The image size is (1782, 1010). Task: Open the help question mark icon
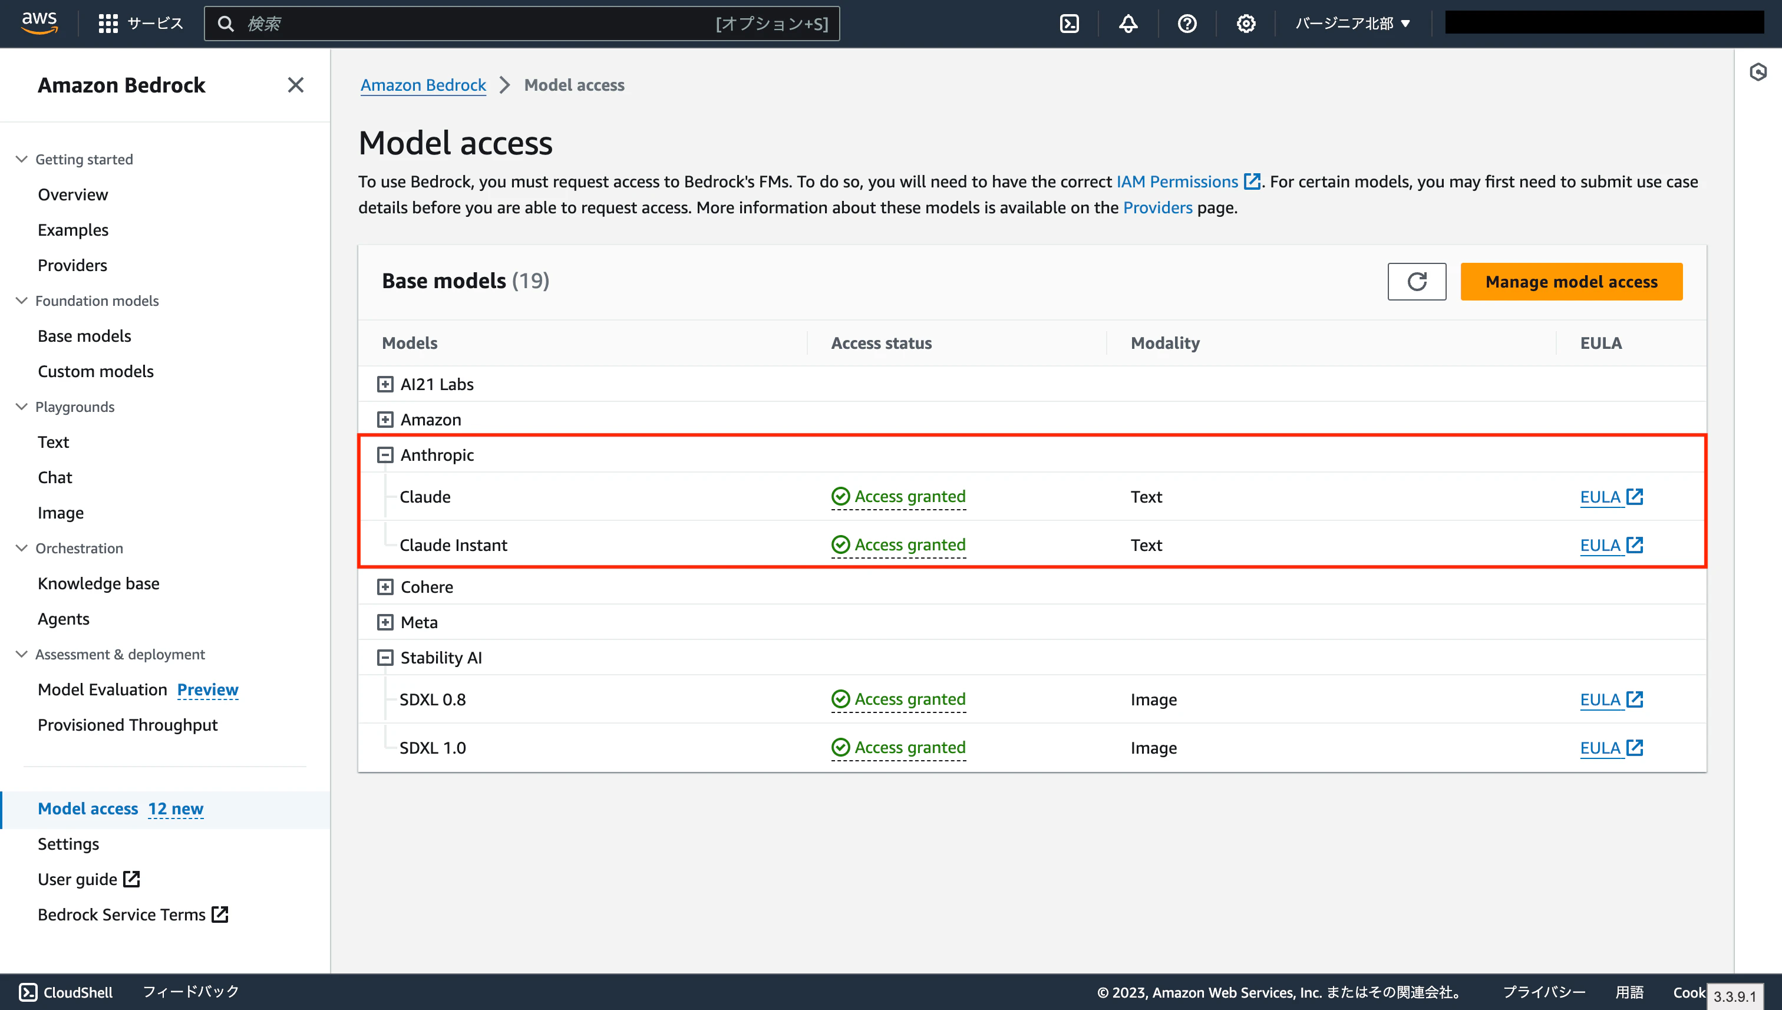[1187, 24]
